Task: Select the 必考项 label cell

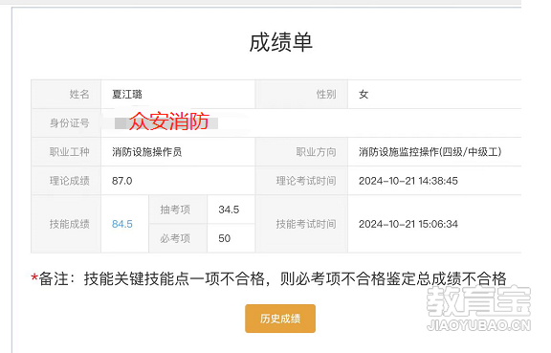Action: [x=178, y=238]
